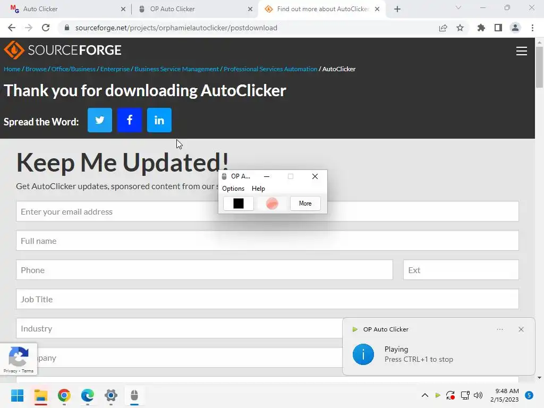
Task: Open Microsoft Edge from taskbar
Action: click(x=88, y=395)
